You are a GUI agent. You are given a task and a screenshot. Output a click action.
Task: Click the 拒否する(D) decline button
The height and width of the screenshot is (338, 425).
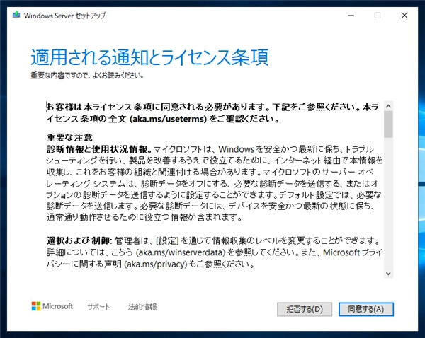point(305,309)
